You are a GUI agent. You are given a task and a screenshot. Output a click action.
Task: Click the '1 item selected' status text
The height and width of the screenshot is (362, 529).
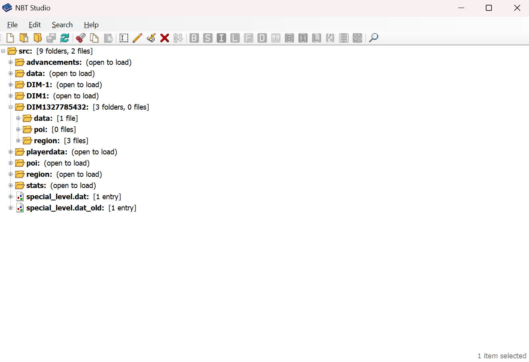pos(502,356)
